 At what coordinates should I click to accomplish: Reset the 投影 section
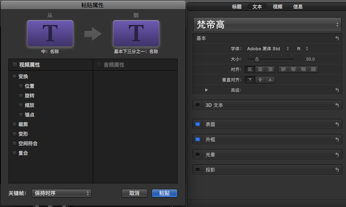337,170
